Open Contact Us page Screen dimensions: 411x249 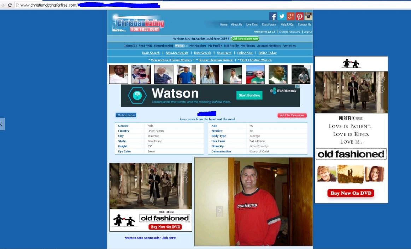click(304, 25)
